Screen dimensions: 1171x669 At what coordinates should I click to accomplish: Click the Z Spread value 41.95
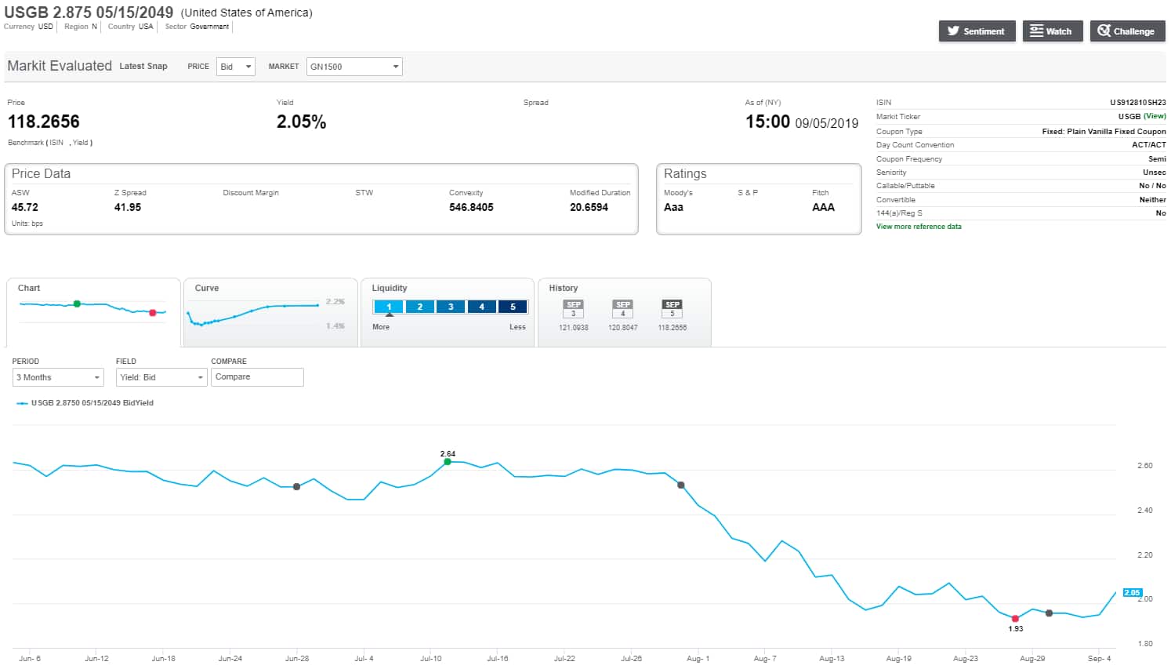128,207
